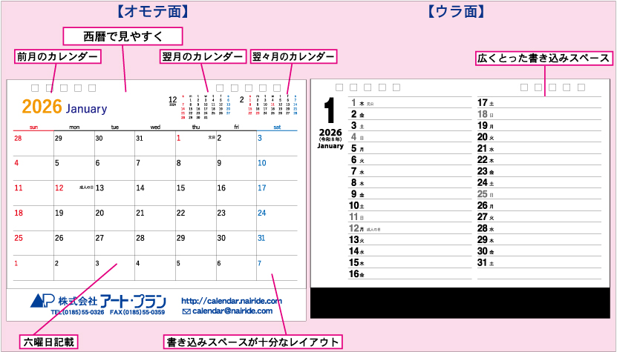The height and width of the screenshot is (352, 617).
Task: Click blue date 24 in the monthly grid
Action: 262,213
